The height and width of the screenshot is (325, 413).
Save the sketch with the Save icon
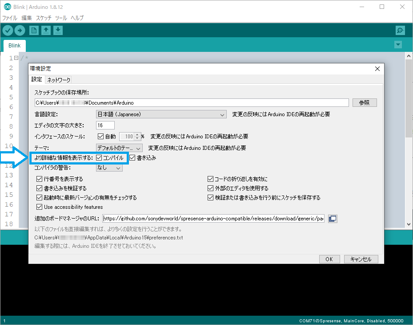(58, 31)
